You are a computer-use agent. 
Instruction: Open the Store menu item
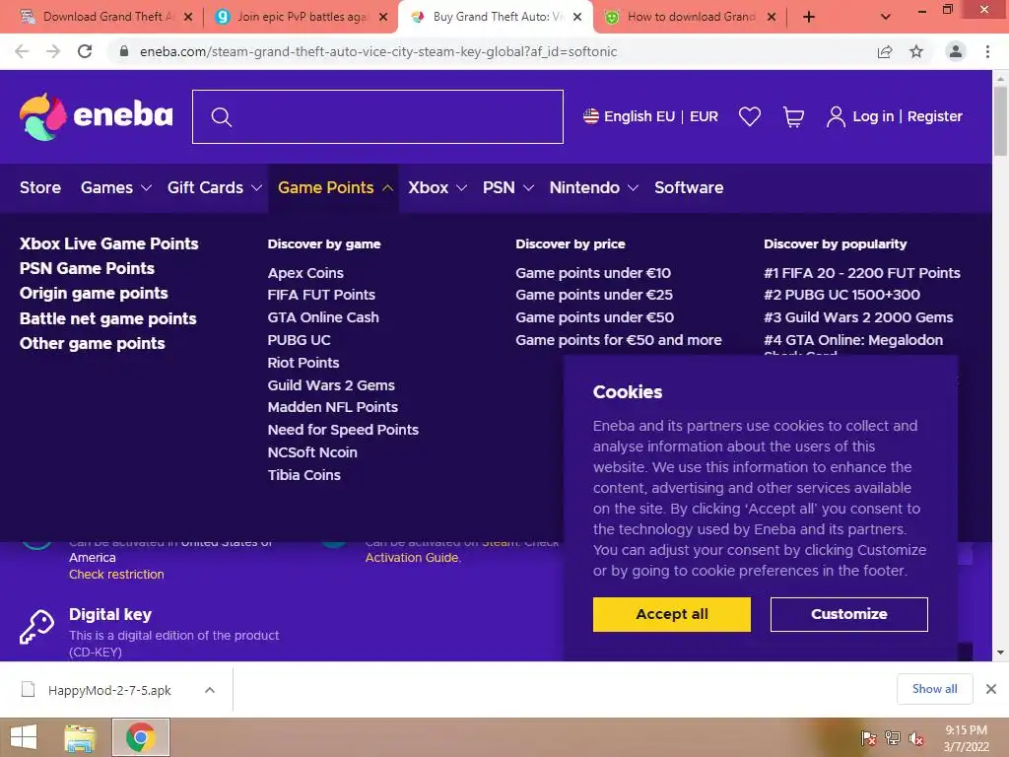[39, 187]
